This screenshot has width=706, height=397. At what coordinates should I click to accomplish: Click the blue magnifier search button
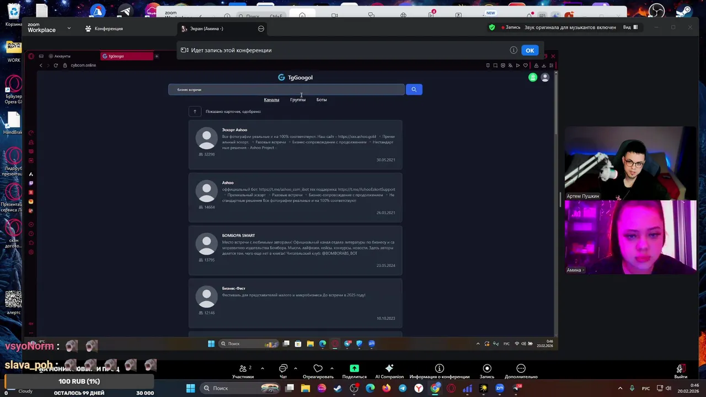pyautogui.click(x=414, y=89)
